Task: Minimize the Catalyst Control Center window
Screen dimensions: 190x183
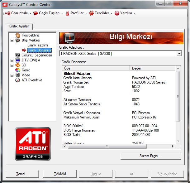Action: (x=160, y=3)
